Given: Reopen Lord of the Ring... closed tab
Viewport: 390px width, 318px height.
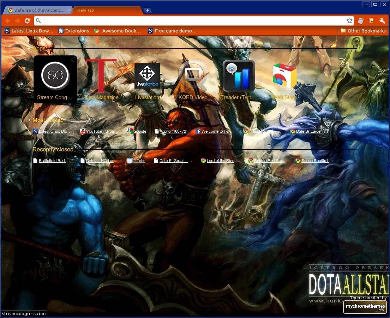Looking at the screenshot, I should coord(220,161).
